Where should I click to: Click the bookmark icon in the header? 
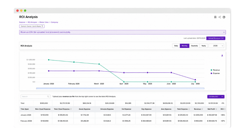tap(215, 17)
